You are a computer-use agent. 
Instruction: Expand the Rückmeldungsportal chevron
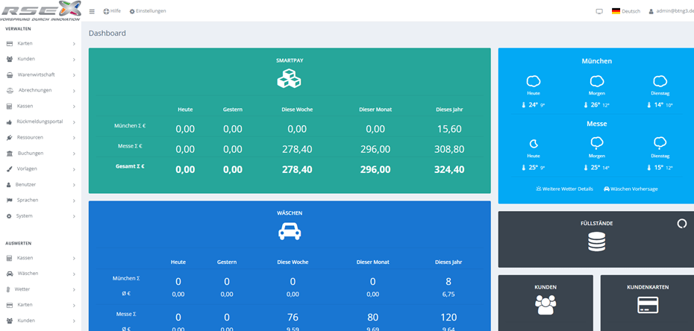coord(74,122)
